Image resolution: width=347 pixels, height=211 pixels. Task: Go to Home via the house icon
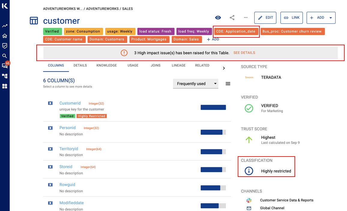pos(5,36)
